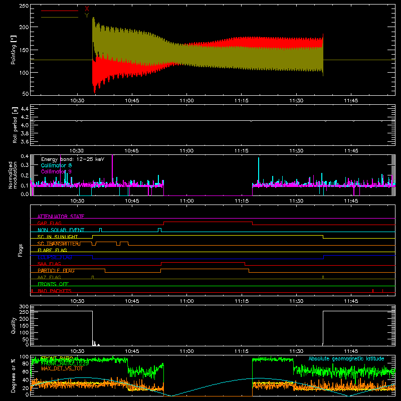401x401 pixels.
Task: Click the FRONT_RATIO_1225 legend label
Action: pos(65,363)
